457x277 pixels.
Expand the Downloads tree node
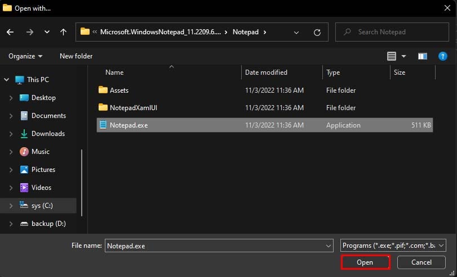pyautogui.click(x=11, y=134)
